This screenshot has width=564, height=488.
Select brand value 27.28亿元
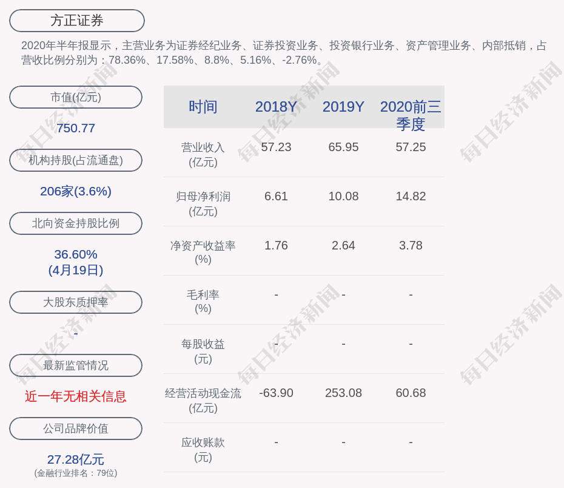76,459
